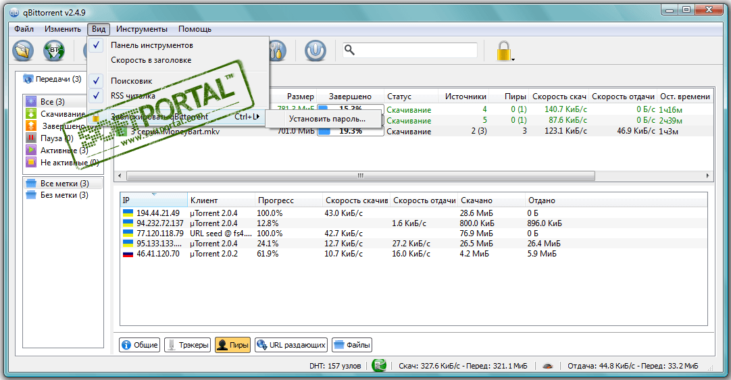Image resolution: width=731 pixels, height=380 pixels.
Task: Click the scrollbar left arrow
Action: pos(120,175)
